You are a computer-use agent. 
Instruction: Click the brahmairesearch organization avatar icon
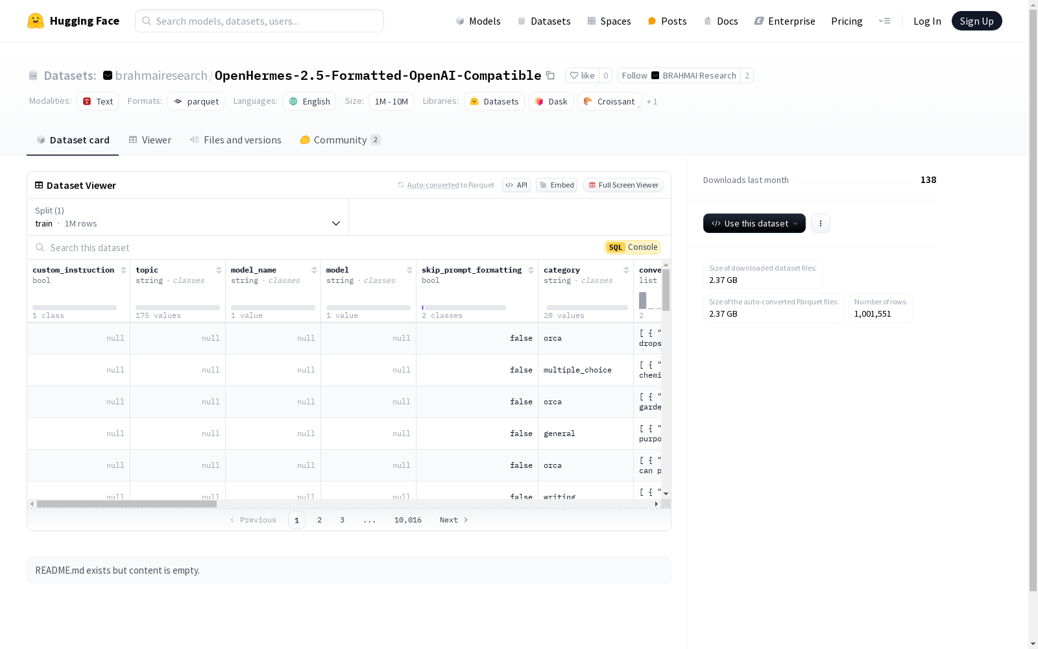108,75
